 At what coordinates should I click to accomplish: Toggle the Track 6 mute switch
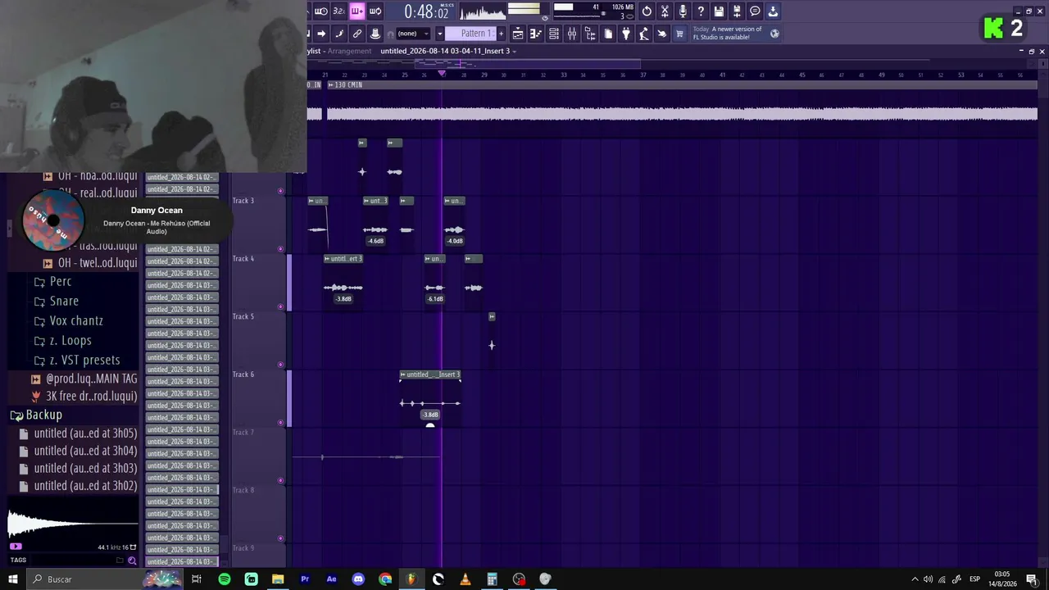click(281, 423)
